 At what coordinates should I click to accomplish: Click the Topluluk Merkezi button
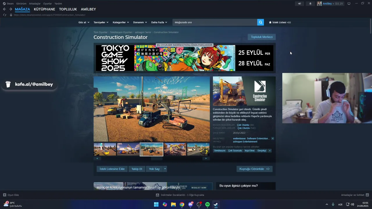tap(262, 37)
